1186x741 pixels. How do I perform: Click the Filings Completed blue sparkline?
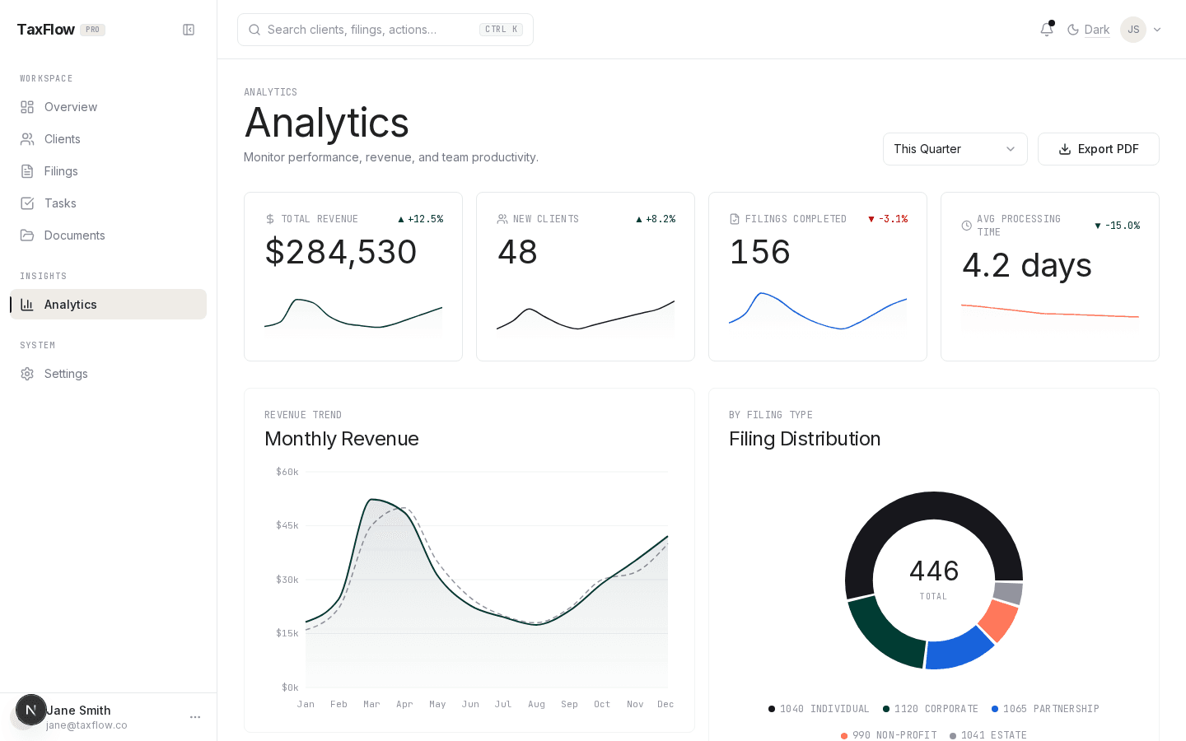(x=818, y=313)
